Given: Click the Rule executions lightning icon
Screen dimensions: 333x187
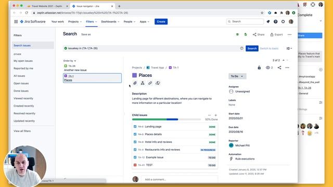Looking at the screenshot, I should click(231, 159).
